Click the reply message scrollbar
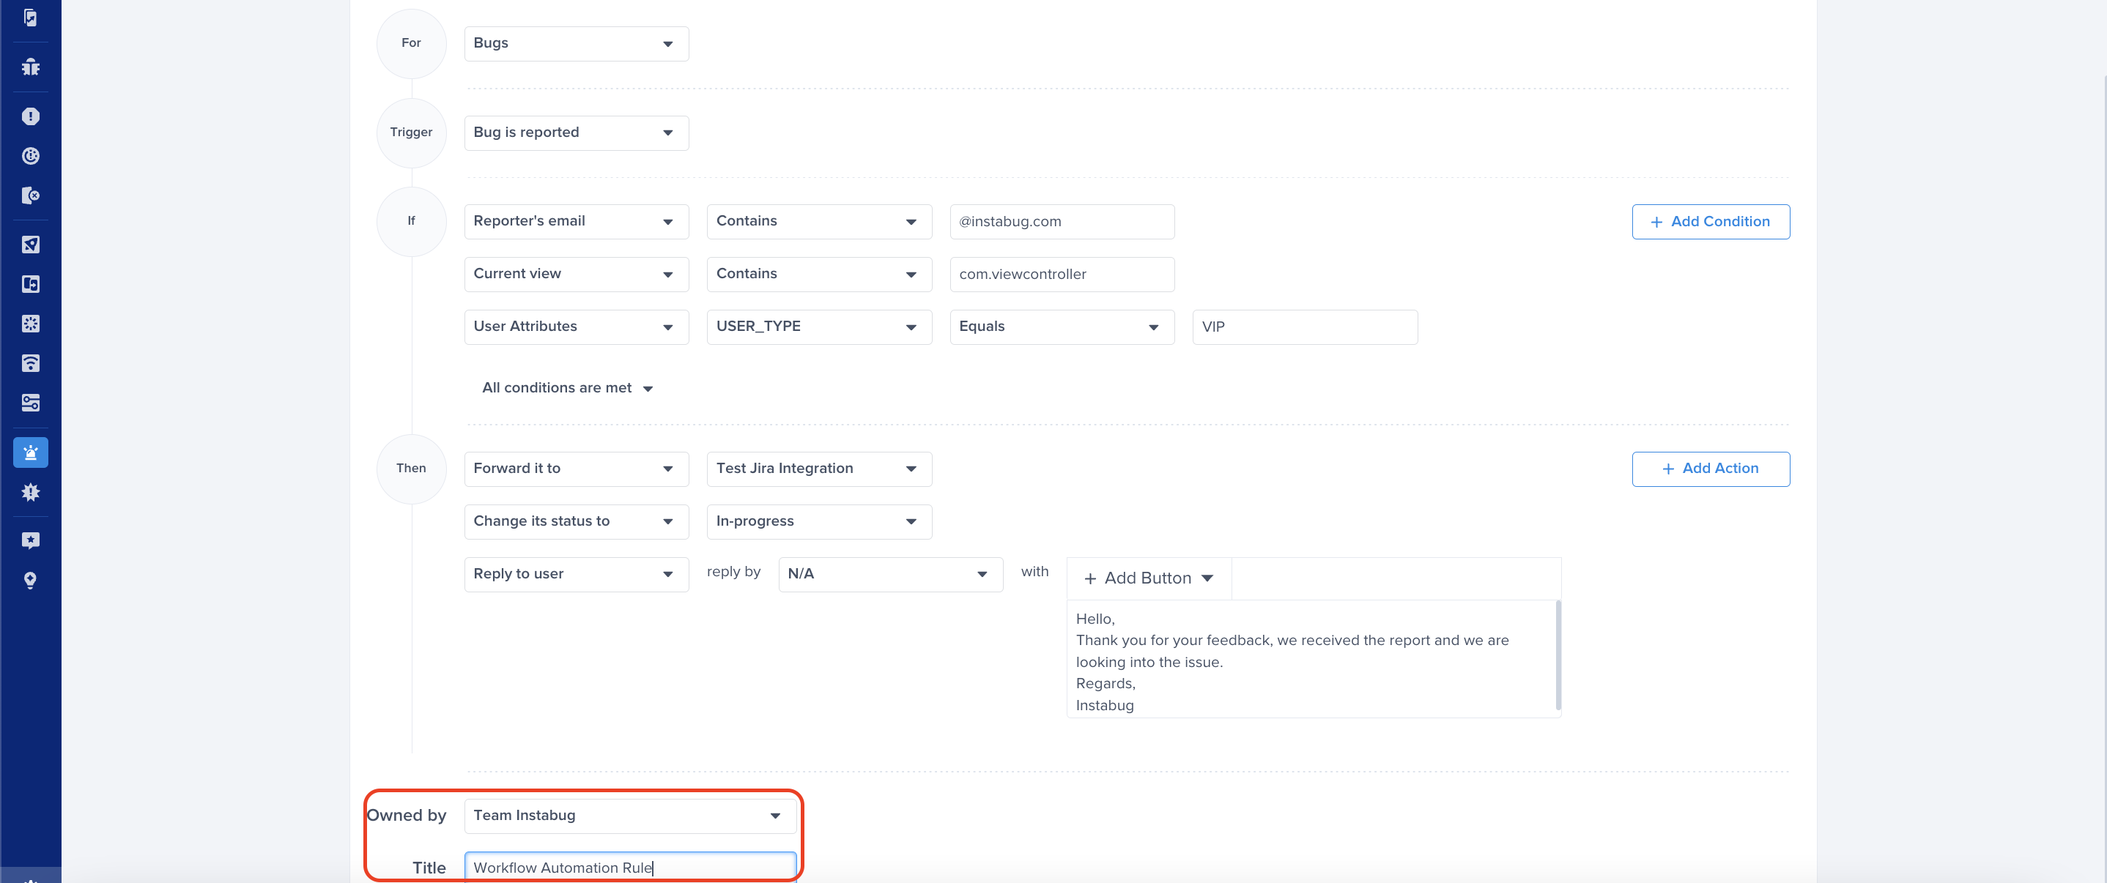This screenshot has width=2107, height=883. click(1558, 654)
